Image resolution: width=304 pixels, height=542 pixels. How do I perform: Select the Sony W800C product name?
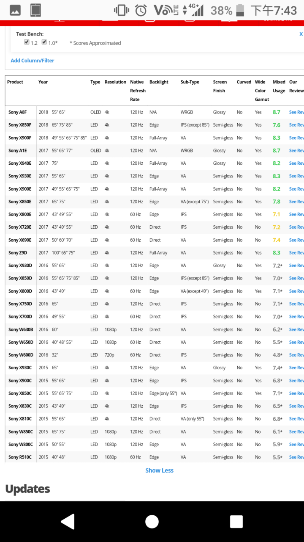point(21,444)
